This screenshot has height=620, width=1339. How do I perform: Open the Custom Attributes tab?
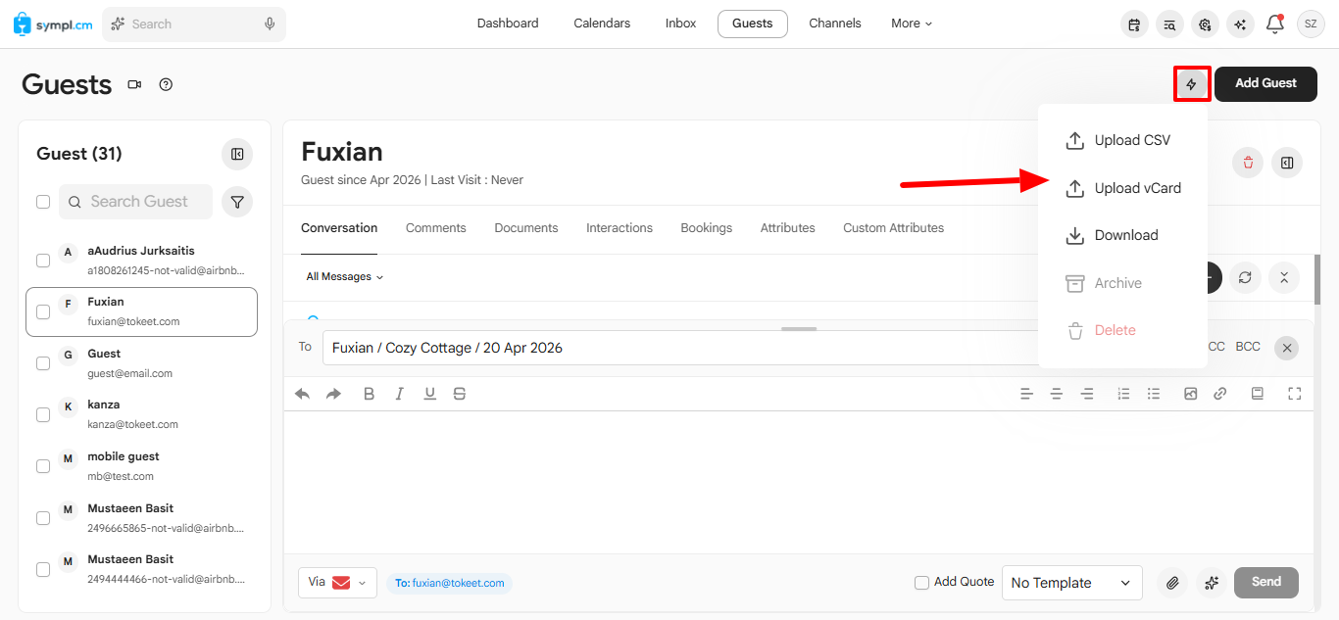[894, 228]
